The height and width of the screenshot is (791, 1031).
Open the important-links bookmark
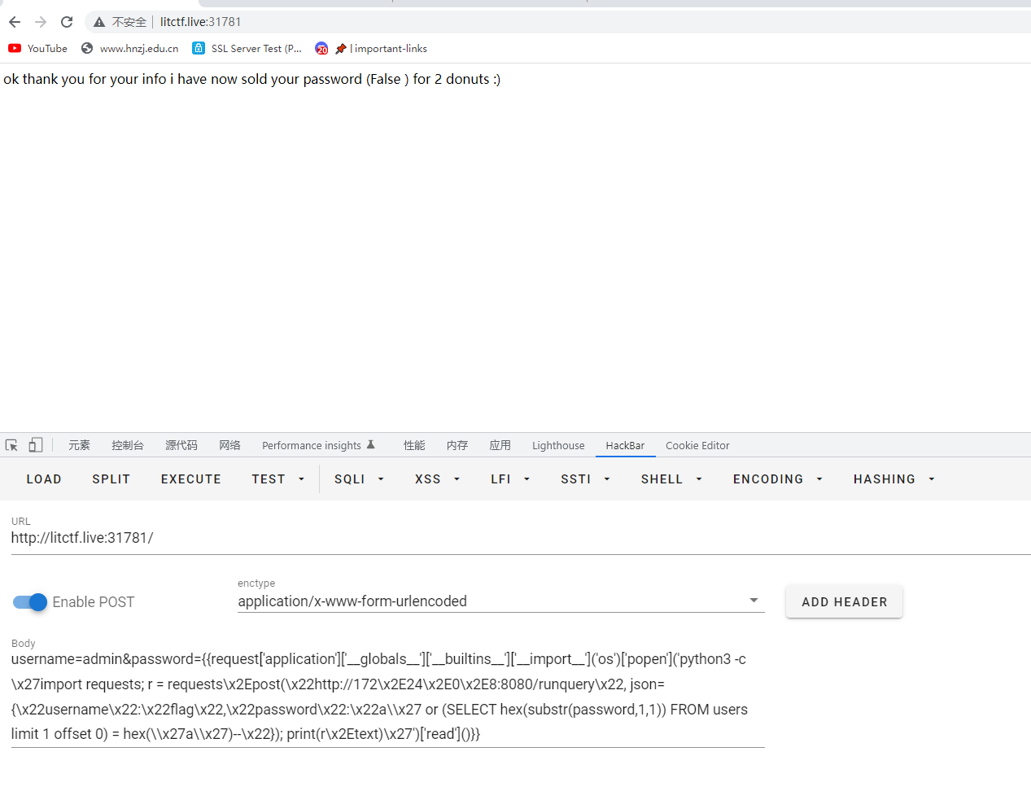coord(371,49)
